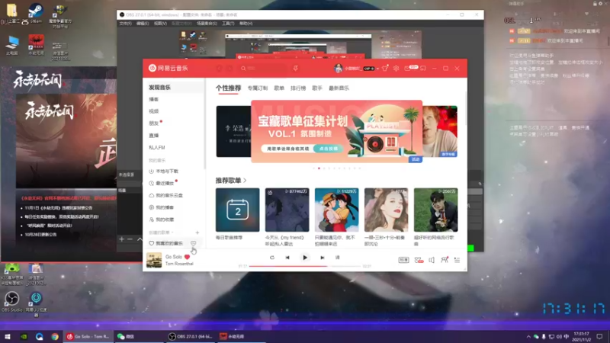Open 此电脑 desktop icon
Viewport: 610px width, 343px height.
pos(12,45)
